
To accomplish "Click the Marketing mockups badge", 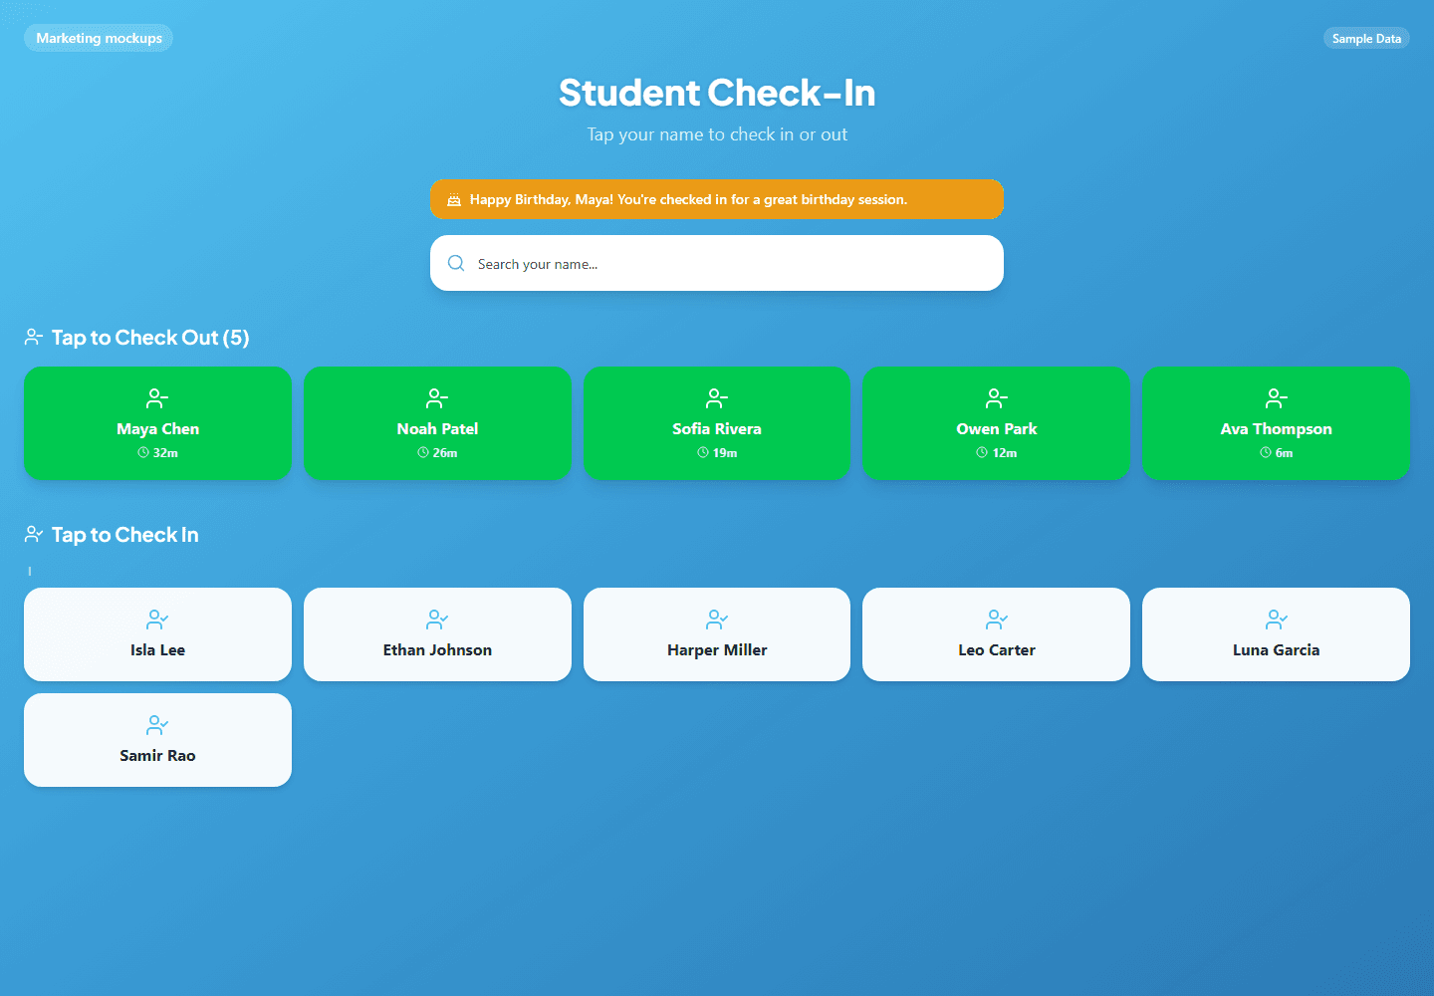I will pos(99,38).
